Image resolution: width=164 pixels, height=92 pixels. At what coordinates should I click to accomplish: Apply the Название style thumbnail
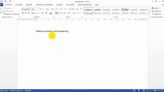125,11
